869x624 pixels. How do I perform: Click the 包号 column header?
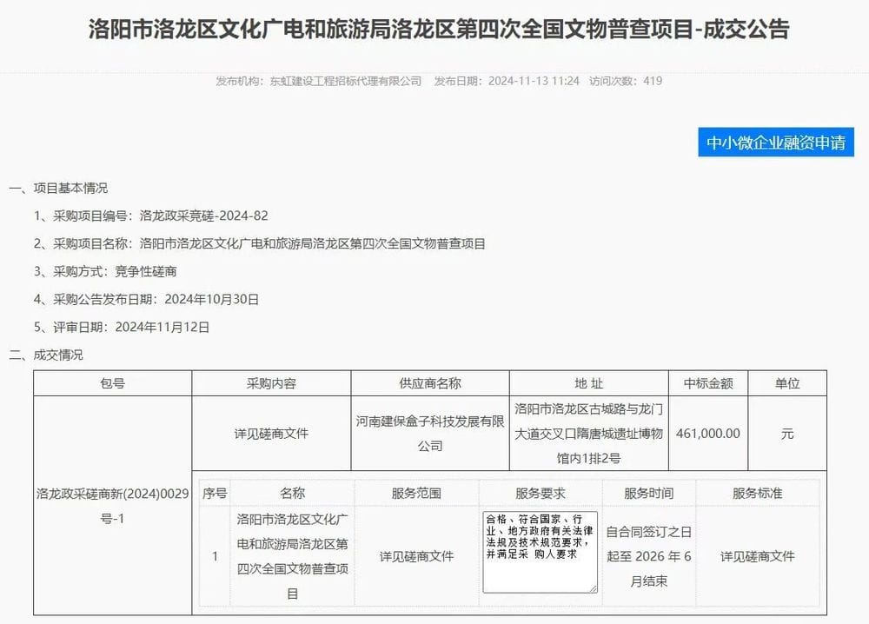pyautogui.click(x=112, y=383)
